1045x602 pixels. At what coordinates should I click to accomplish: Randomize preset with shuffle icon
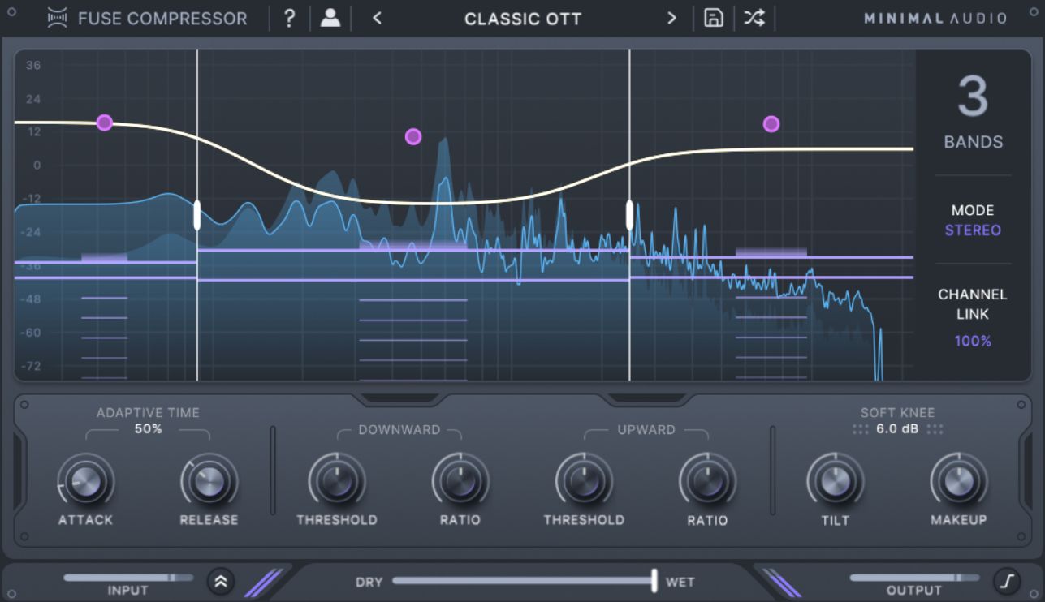click(754, 18)
